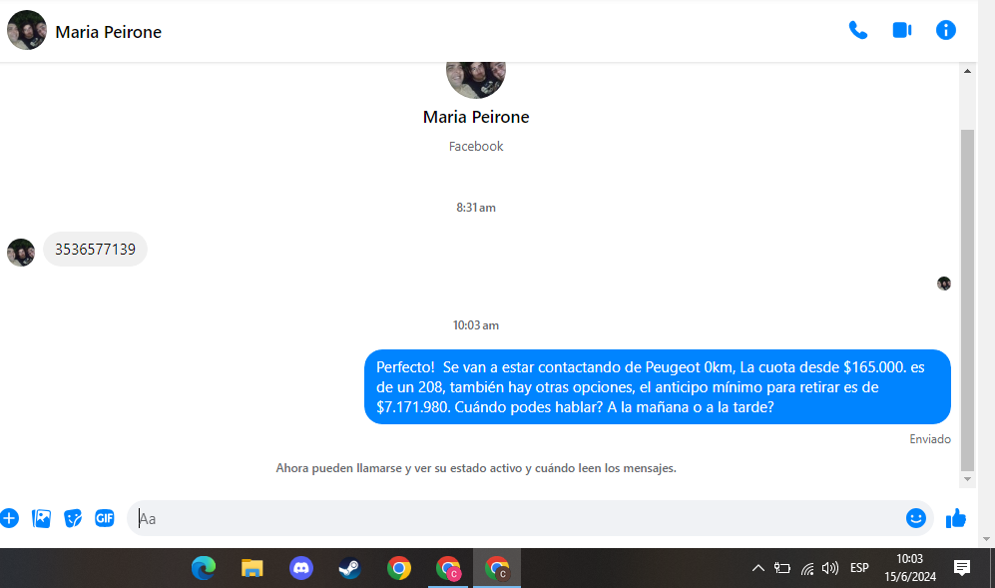Open more actions plus icon
995x588 pixels.
(10, 518)
